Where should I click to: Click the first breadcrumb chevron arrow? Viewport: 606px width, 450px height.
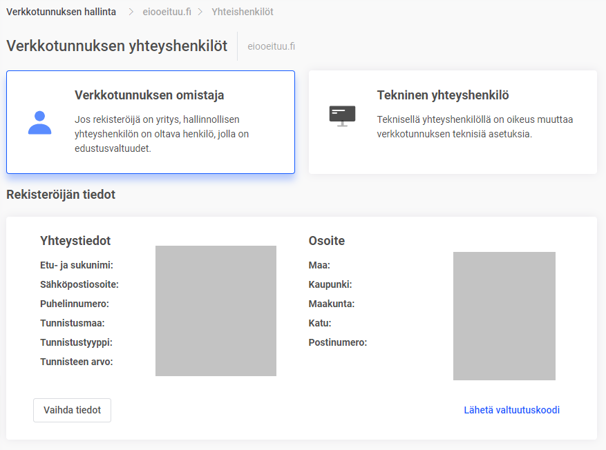click(x=131, y=12)
